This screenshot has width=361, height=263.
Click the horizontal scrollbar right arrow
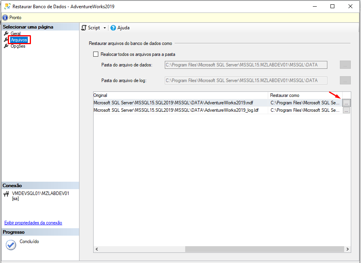point(347,249)
